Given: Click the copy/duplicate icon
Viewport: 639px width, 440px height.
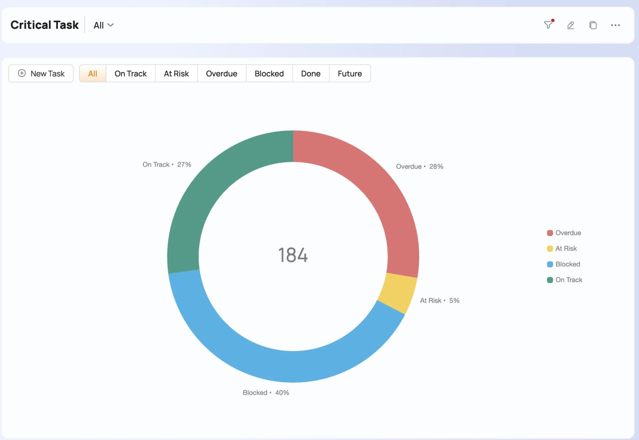Looking at the screenshot, I should click(593, 25).
